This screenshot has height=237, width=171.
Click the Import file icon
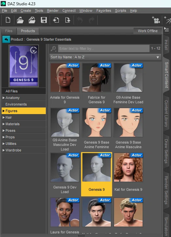pyautogui.click(x=56, y=20)
